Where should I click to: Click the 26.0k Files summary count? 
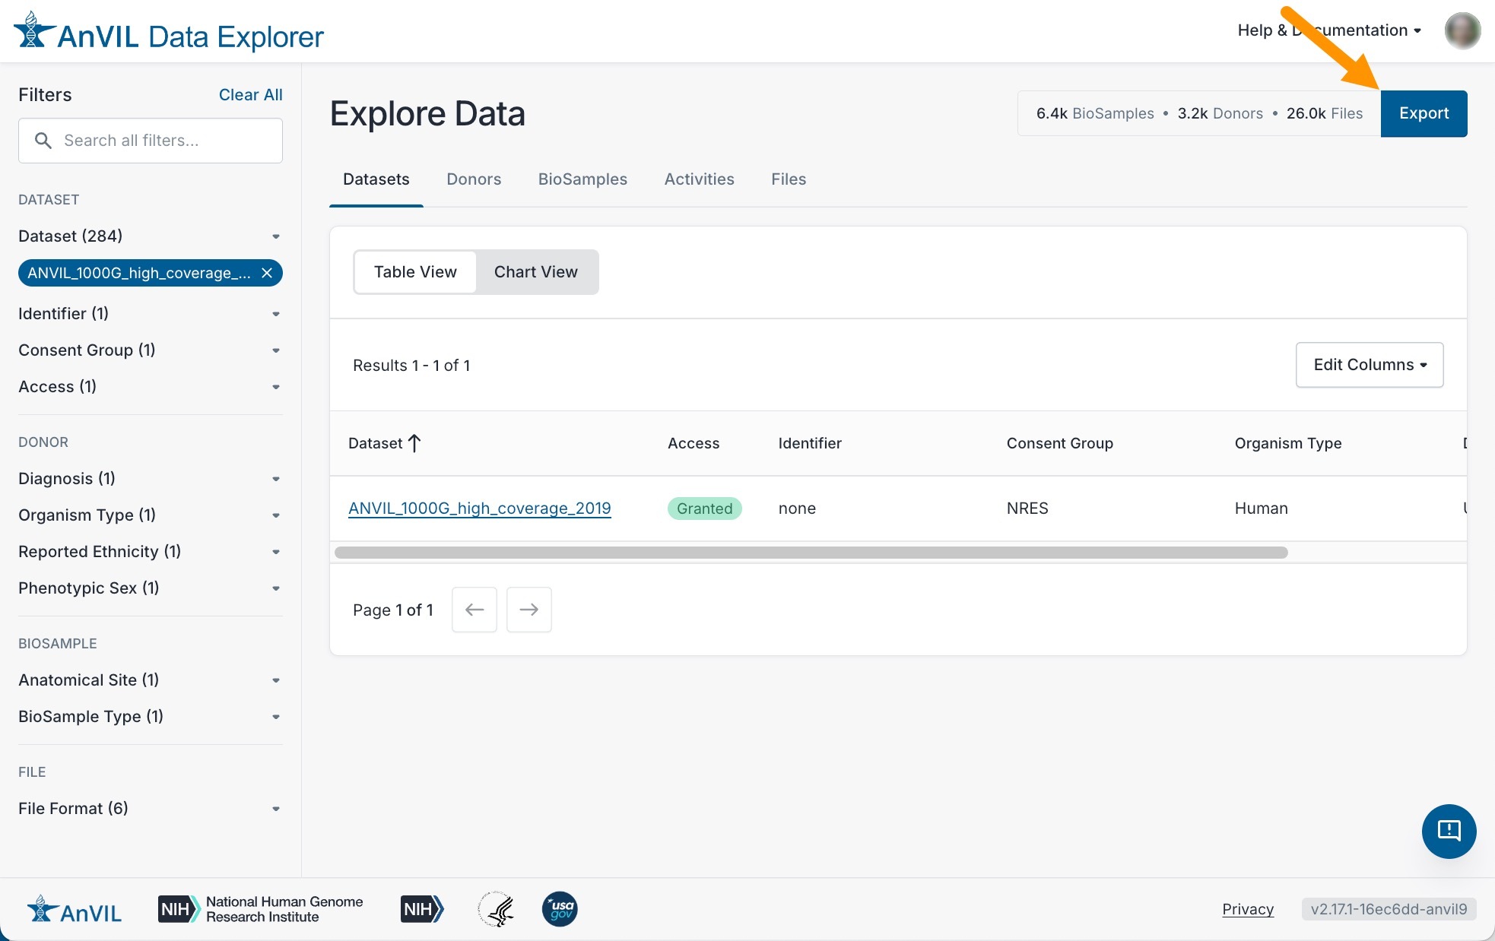click(1325, 113)
